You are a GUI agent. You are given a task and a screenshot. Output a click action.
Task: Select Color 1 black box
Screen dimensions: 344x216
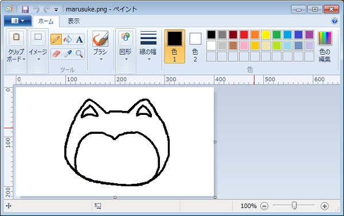(175, 38)
